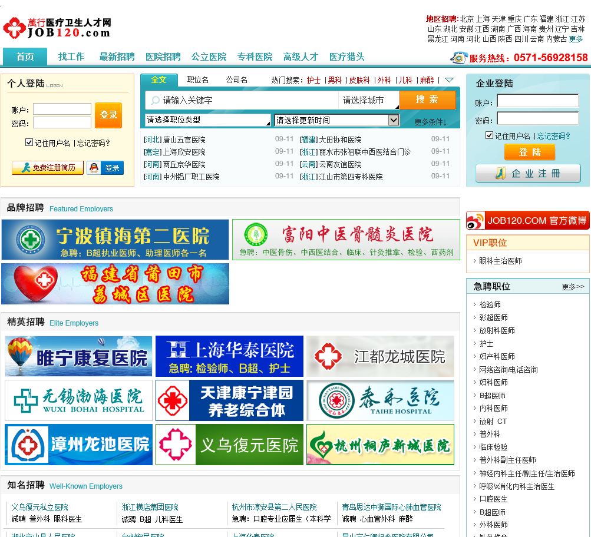Click 漳州龙池医院 banner

(x=78, y=445)
